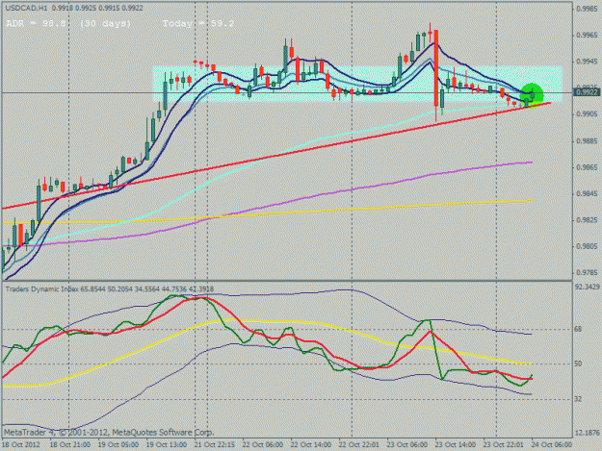602x451 pixels.
Task: Click the "18 Oct 2012" time label
Action: click(x=21, y=445)
